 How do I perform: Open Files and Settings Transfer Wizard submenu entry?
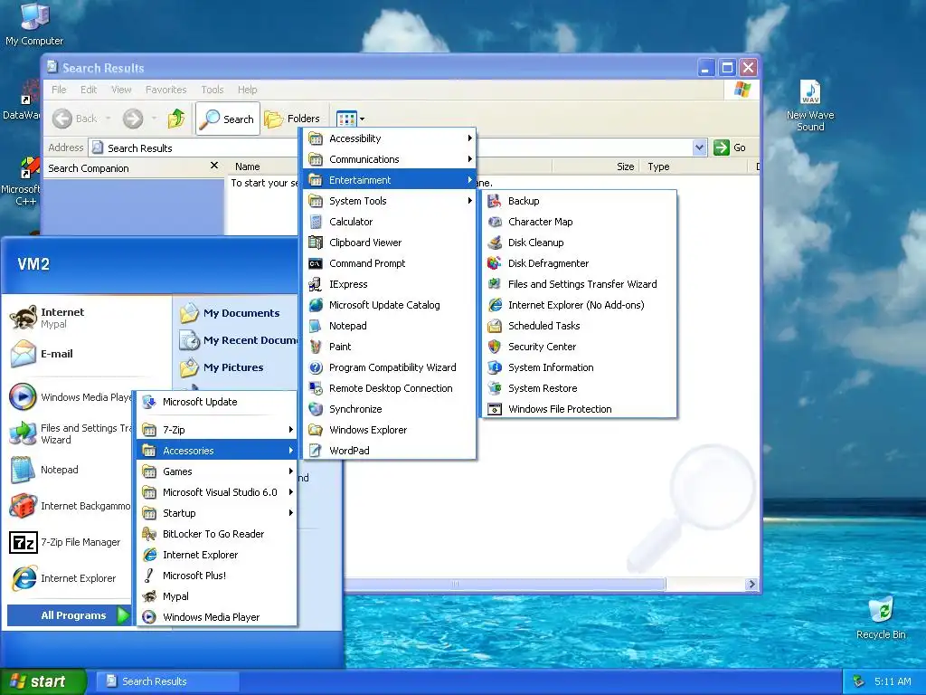click(579, 284)
